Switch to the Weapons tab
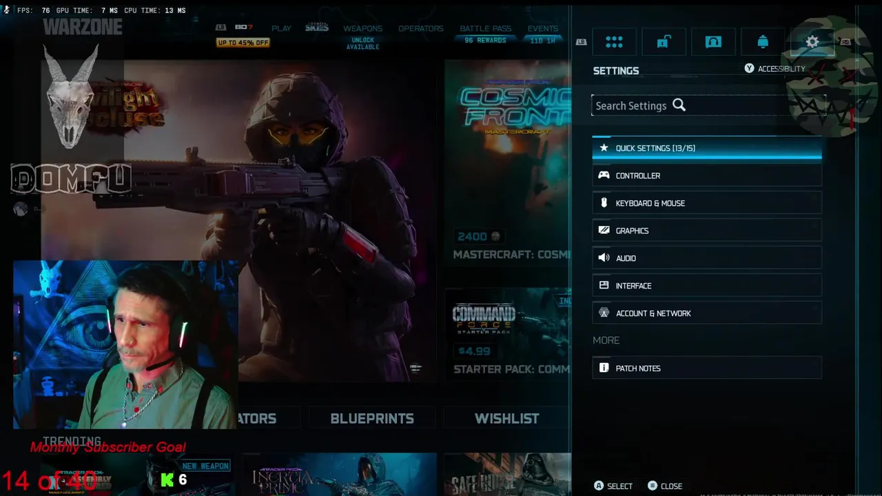 click(362, 28)
